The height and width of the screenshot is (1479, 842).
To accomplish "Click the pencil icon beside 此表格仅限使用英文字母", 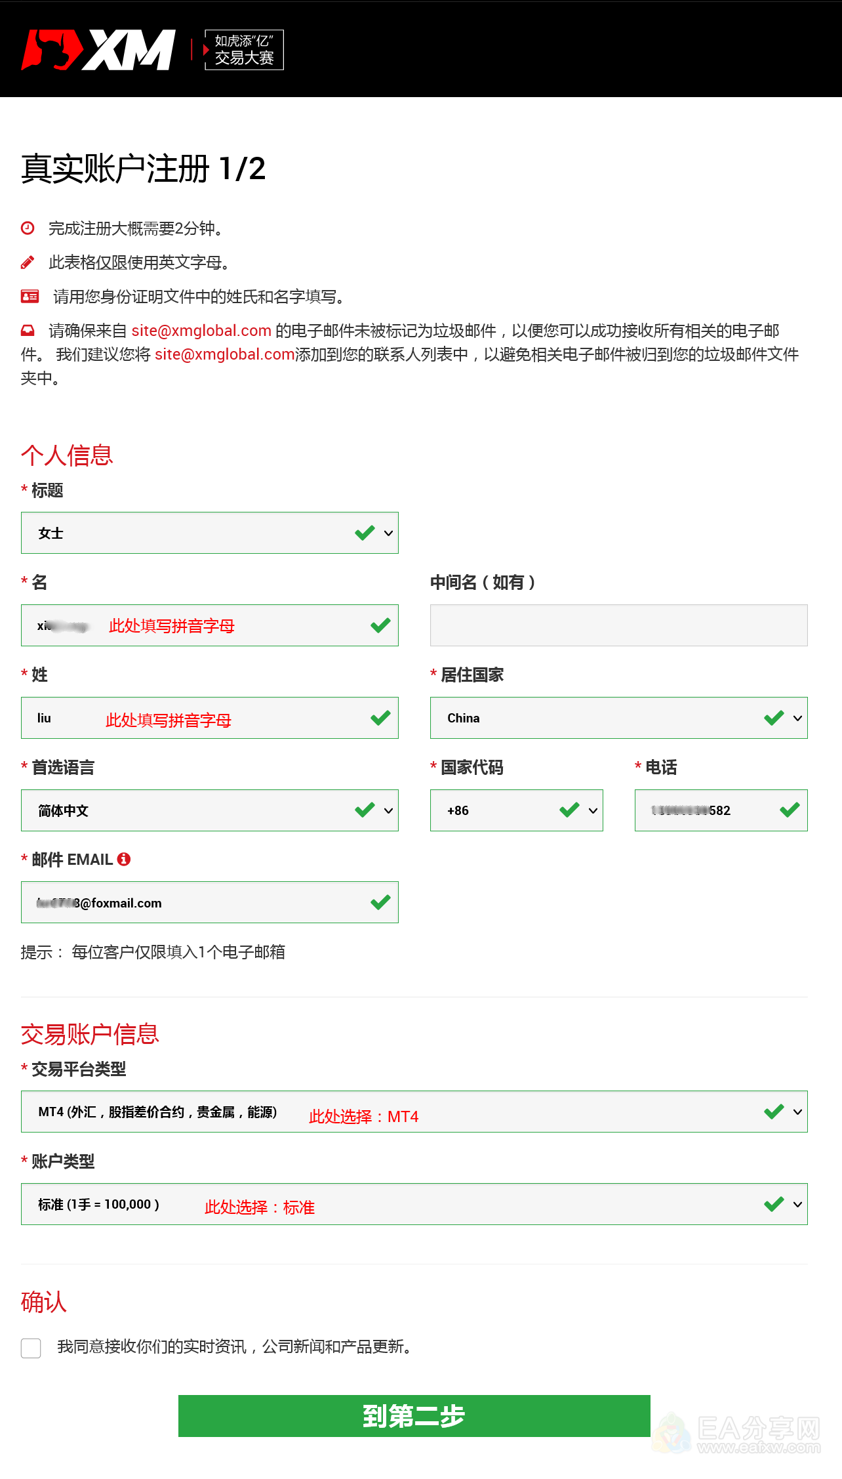I will coord(28,262).
